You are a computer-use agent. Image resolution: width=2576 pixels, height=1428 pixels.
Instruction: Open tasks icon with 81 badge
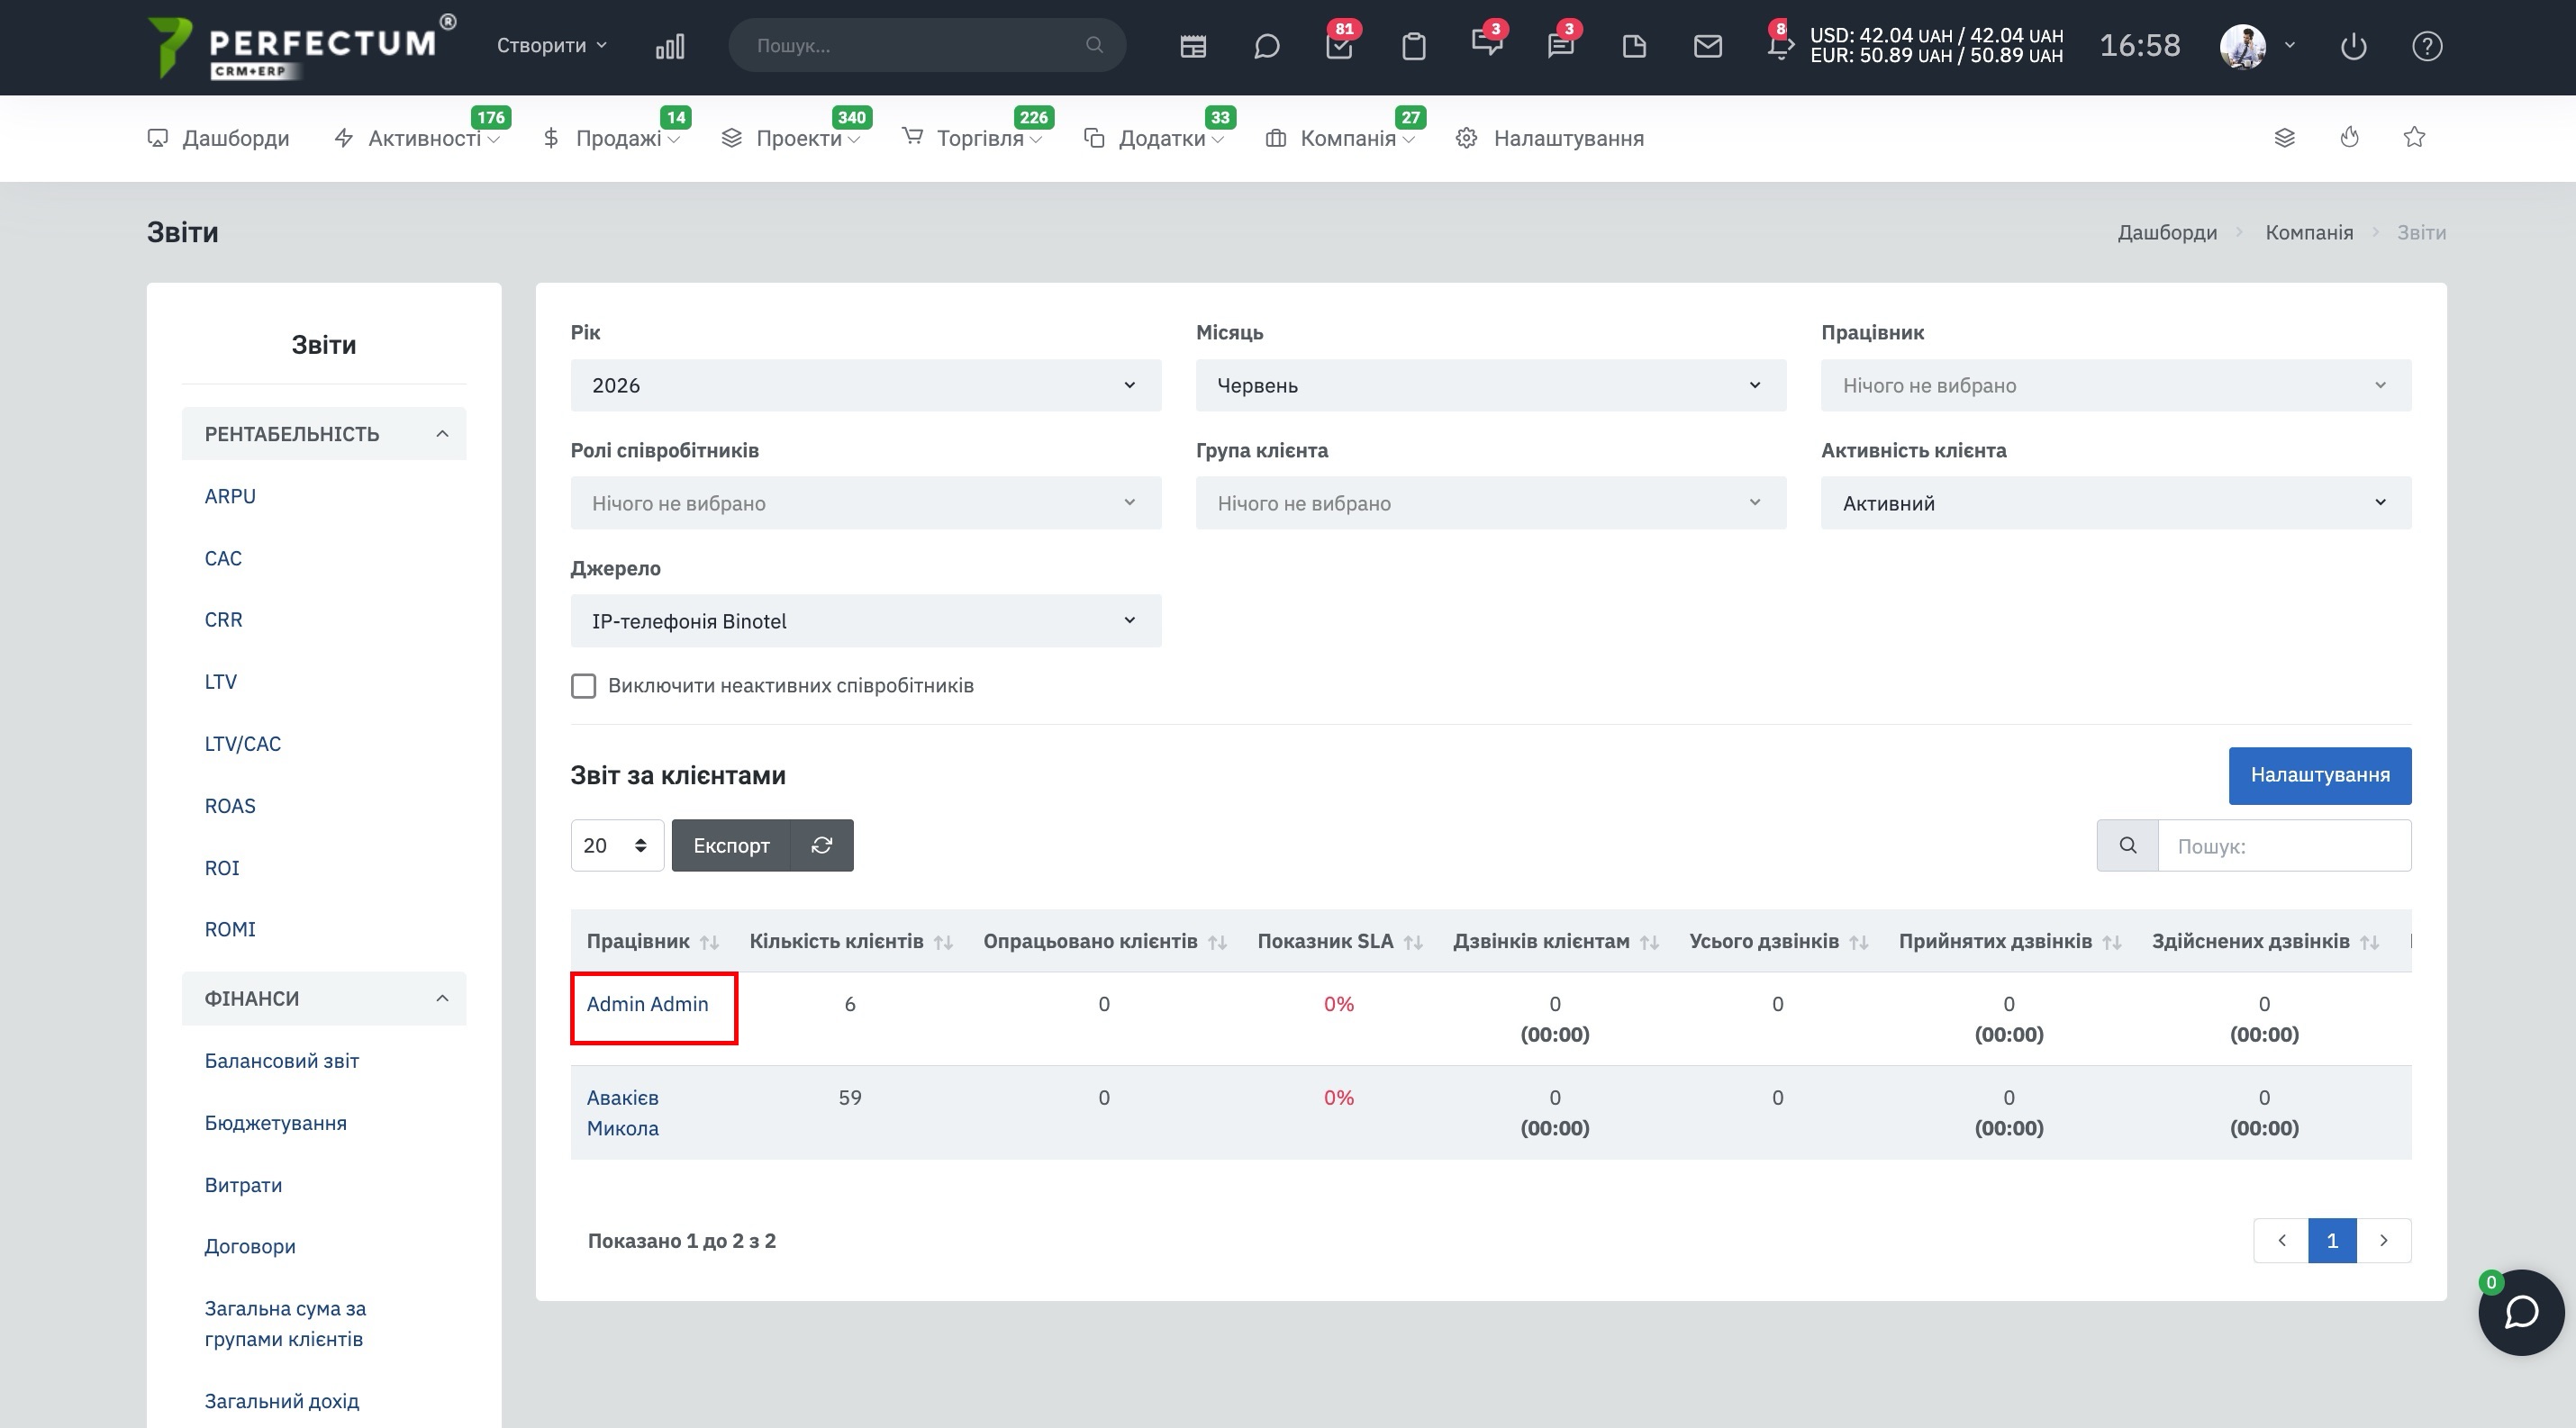point(1339,46)
